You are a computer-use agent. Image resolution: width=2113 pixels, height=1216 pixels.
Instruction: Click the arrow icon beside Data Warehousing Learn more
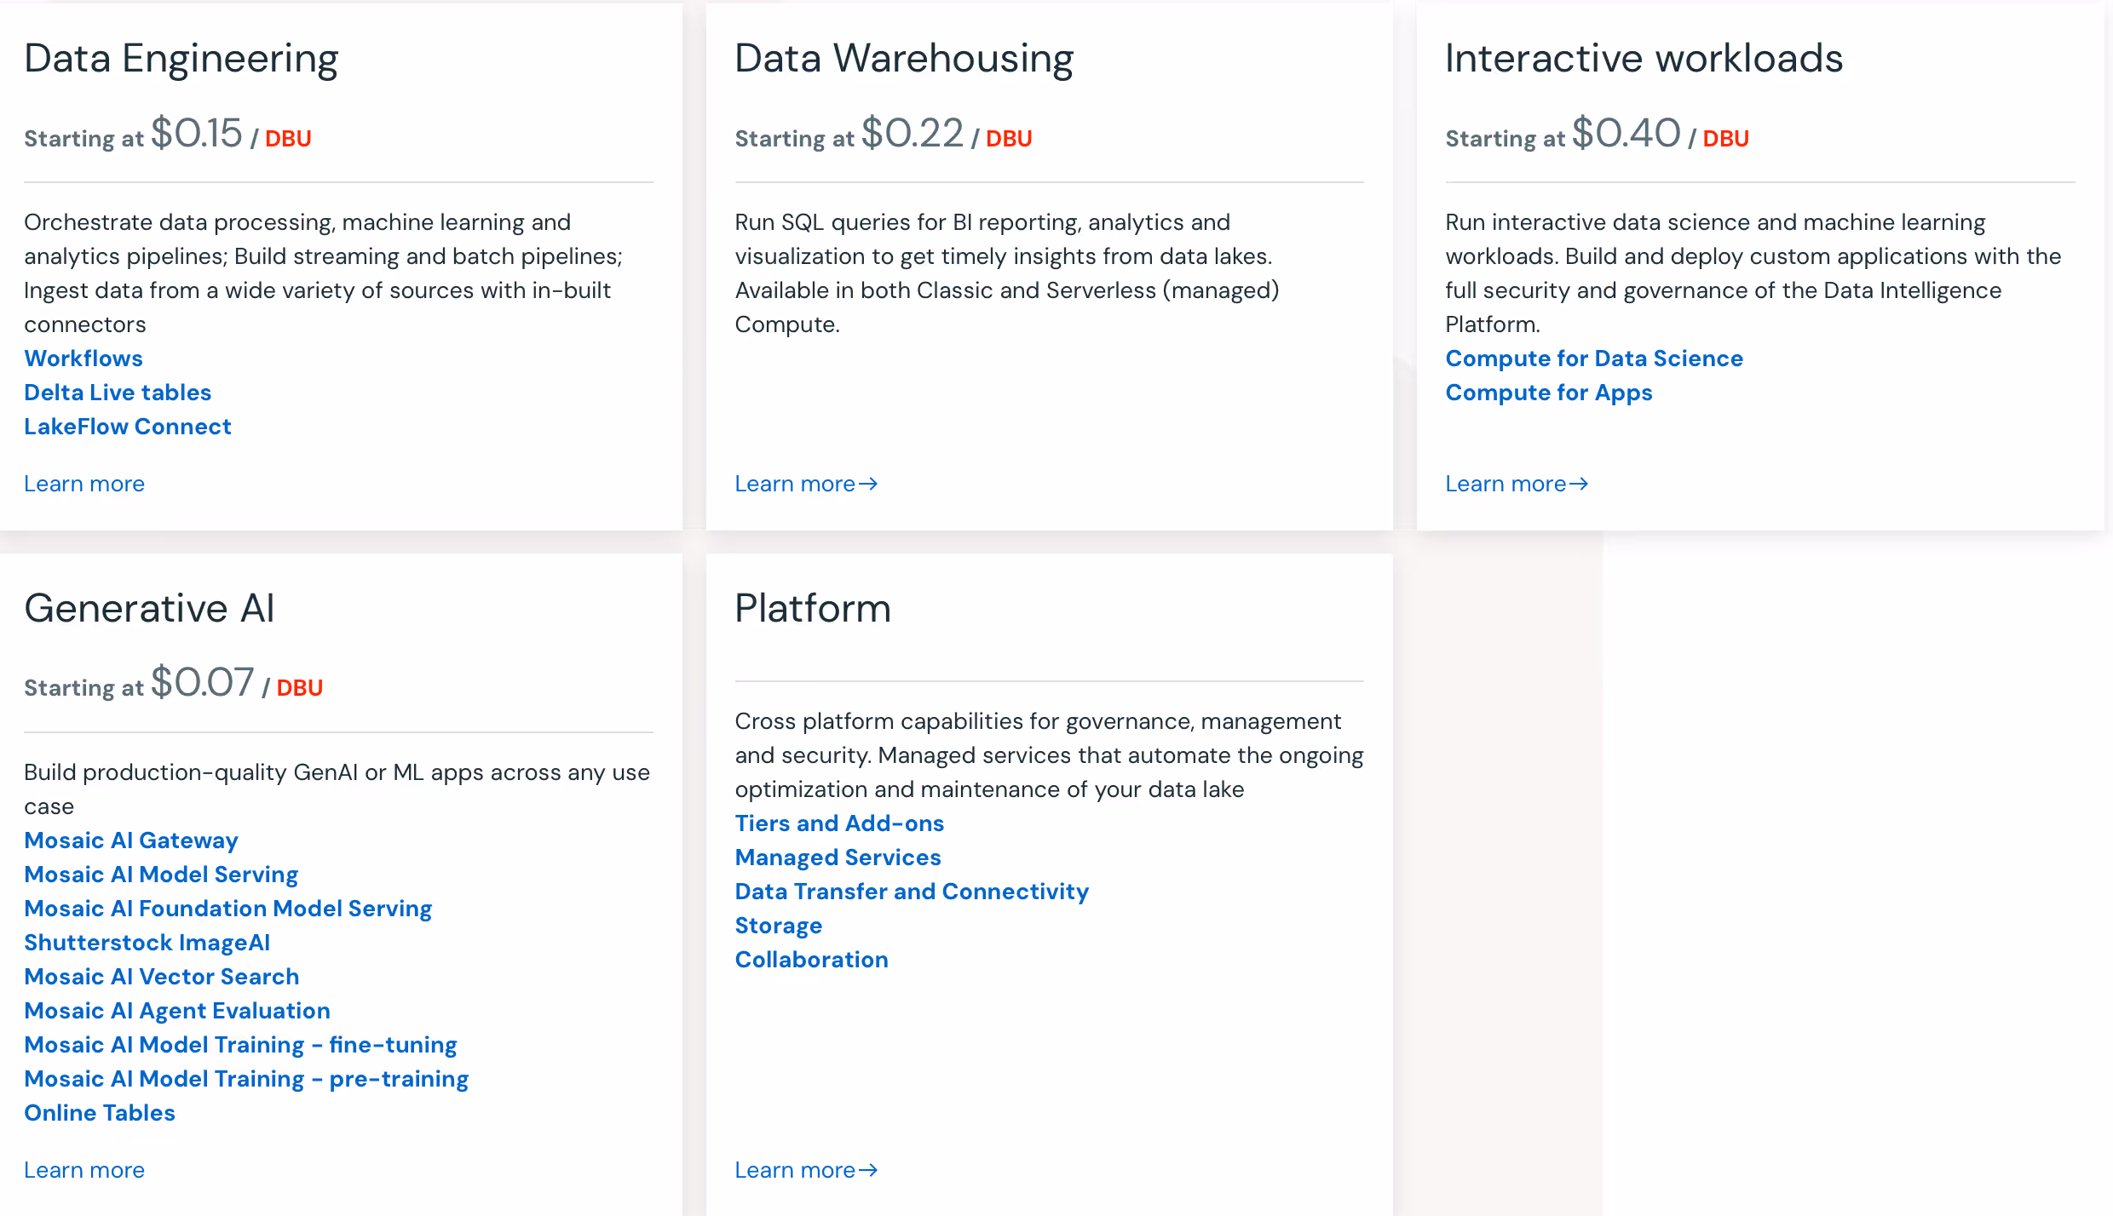click(x=868, y=484)
